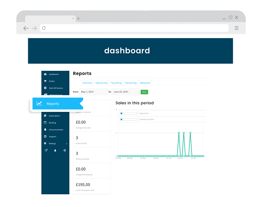Click the Settings sidebar label

click(52, 144)
